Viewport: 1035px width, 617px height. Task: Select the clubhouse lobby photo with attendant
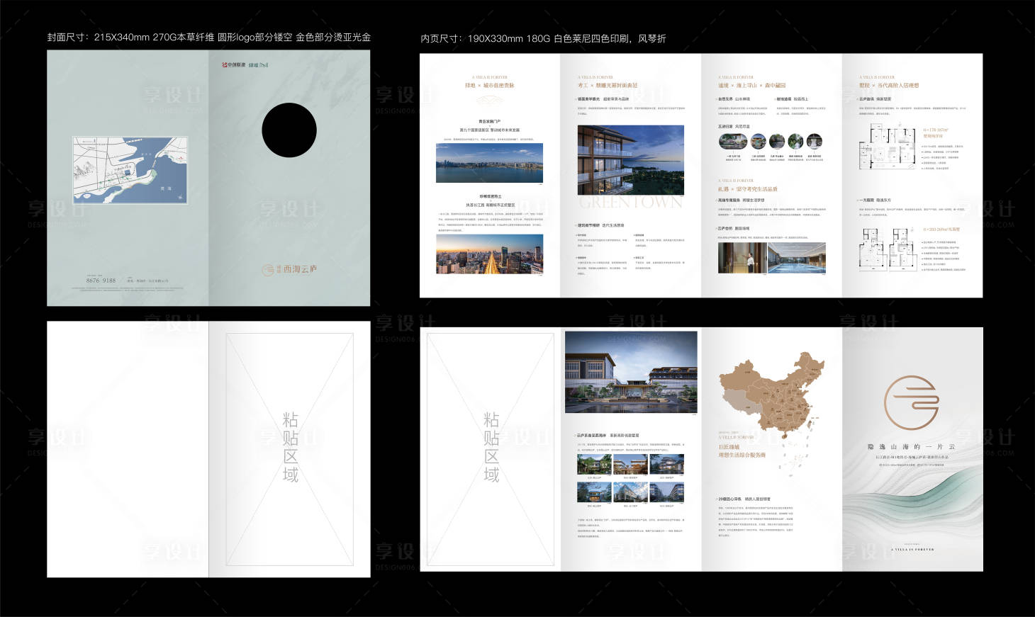click(x=742, y=258)
